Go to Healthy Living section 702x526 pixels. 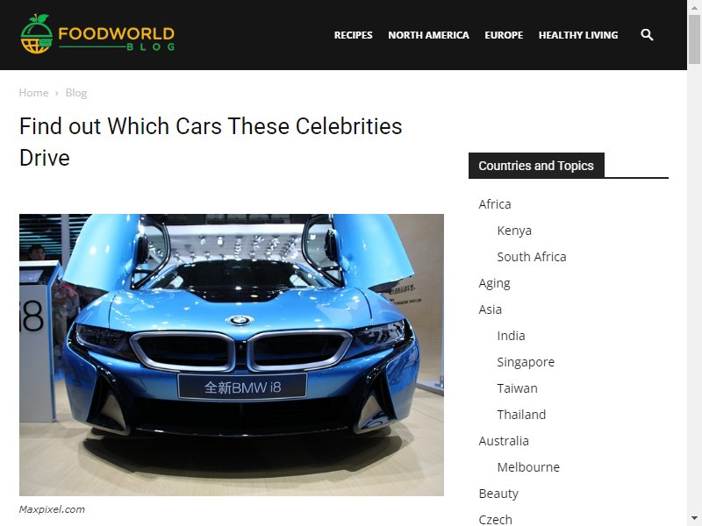click(x=578, y=35)
